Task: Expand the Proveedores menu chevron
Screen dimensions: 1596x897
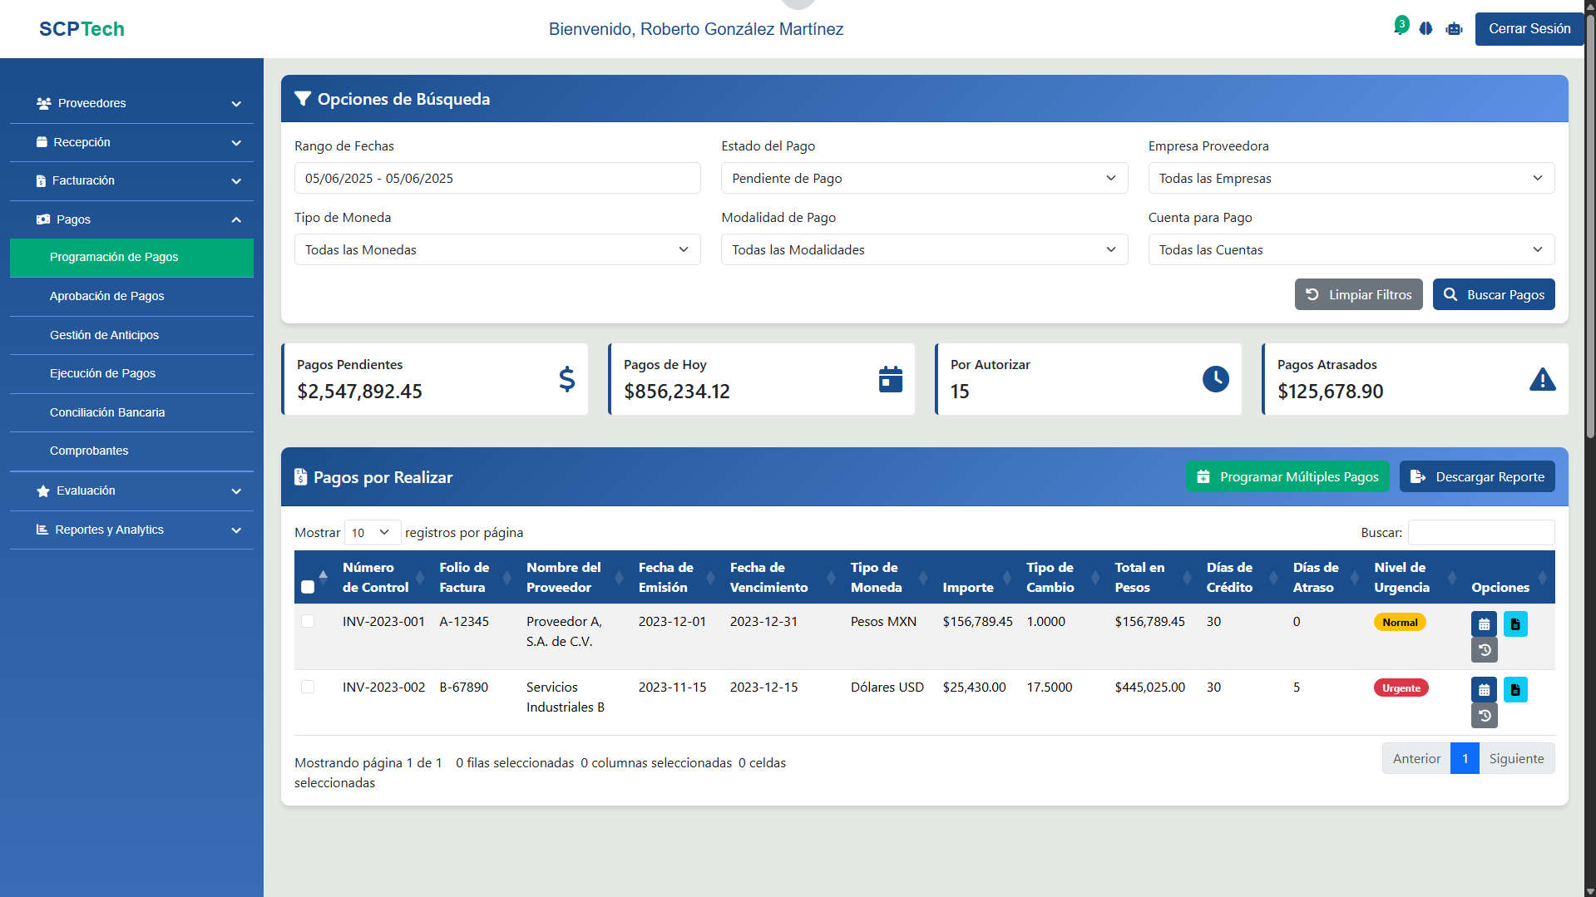Action: 236,104
